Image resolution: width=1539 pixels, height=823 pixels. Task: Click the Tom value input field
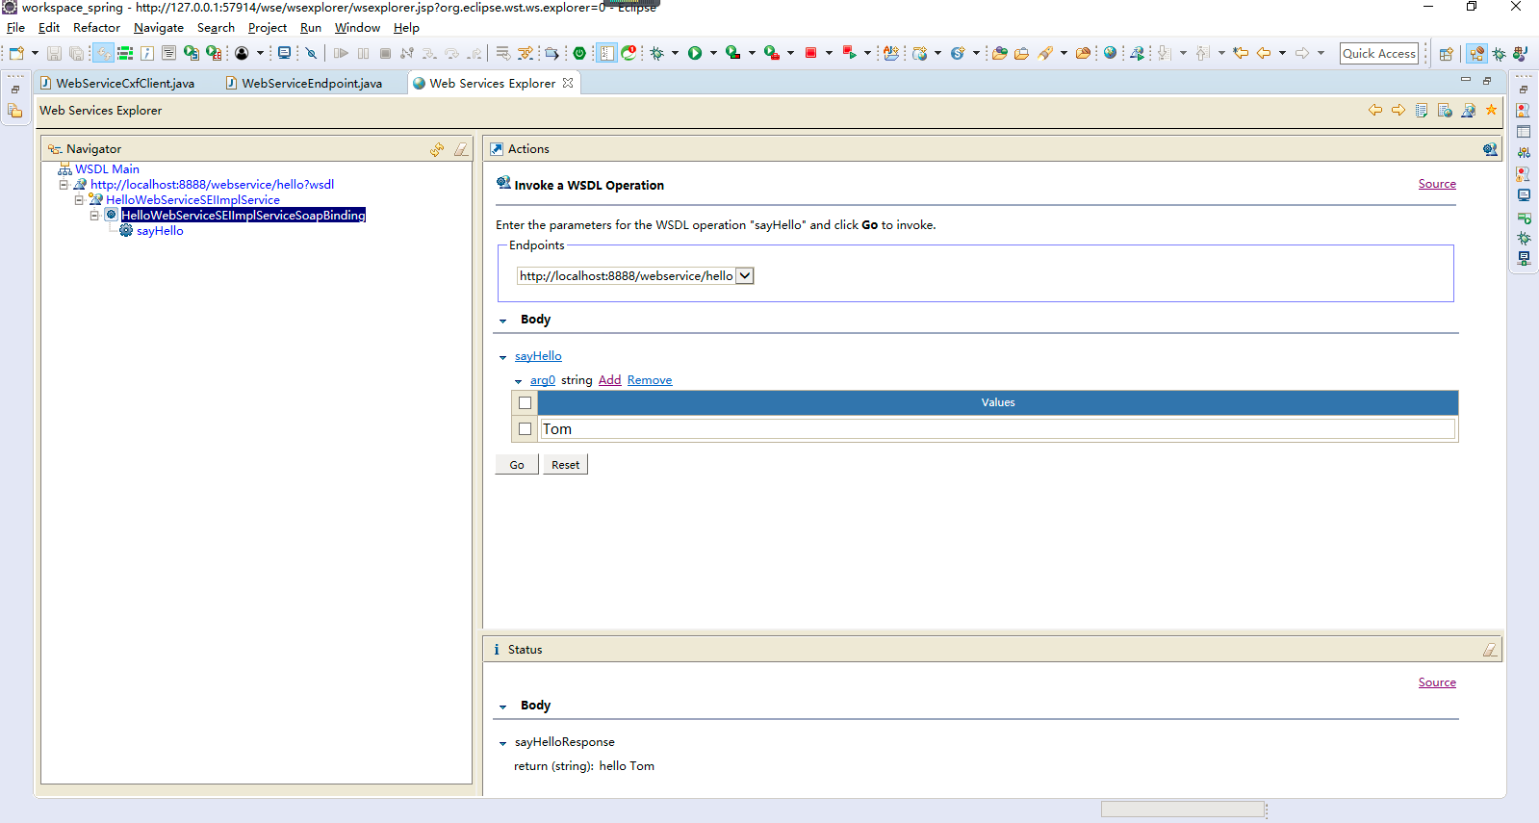(x=997, y=429)
